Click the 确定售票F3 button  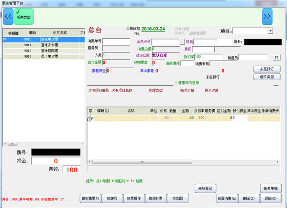(91, 198)
